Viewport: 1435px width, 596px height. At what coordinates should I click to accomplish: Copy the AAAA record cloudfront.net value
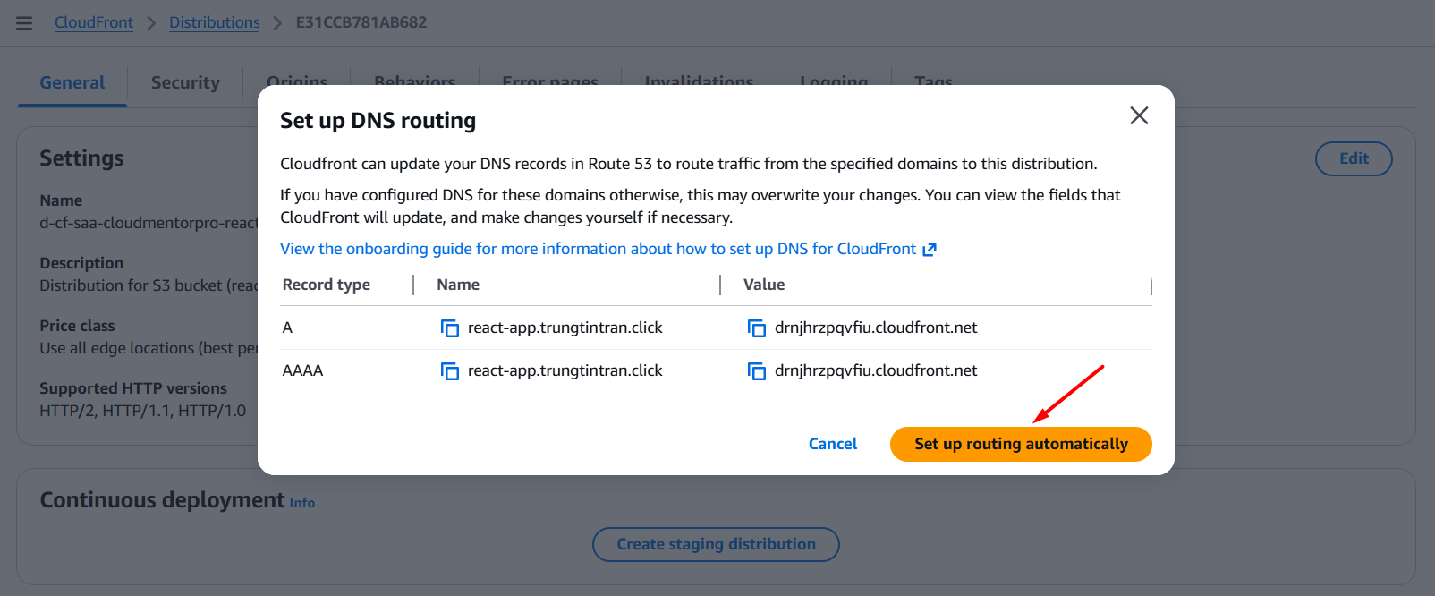point(756,371)
